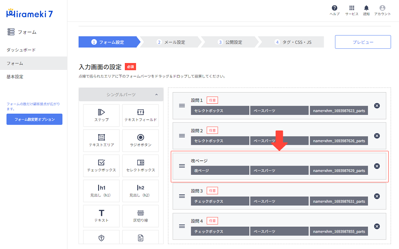Click the Preview button
The width and height of the screenshot is (399, 249).
[x=363, y=42]
